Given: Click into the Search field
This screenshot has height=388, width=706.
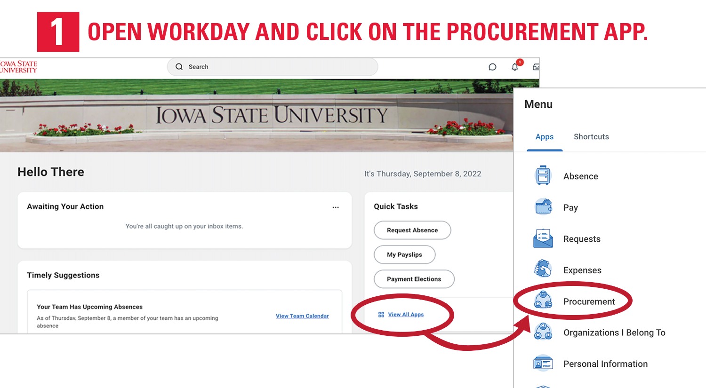Looking at the screenshot, I should (x=273, y=67).
